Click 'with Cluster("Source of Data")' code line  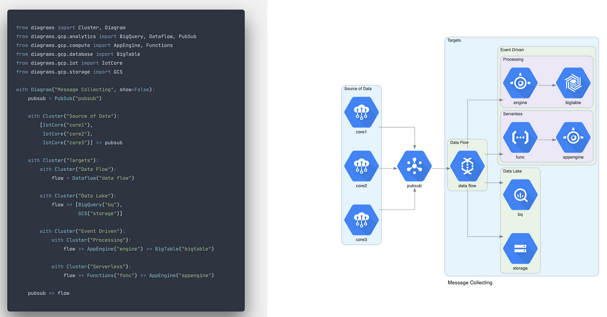[74, 116]
